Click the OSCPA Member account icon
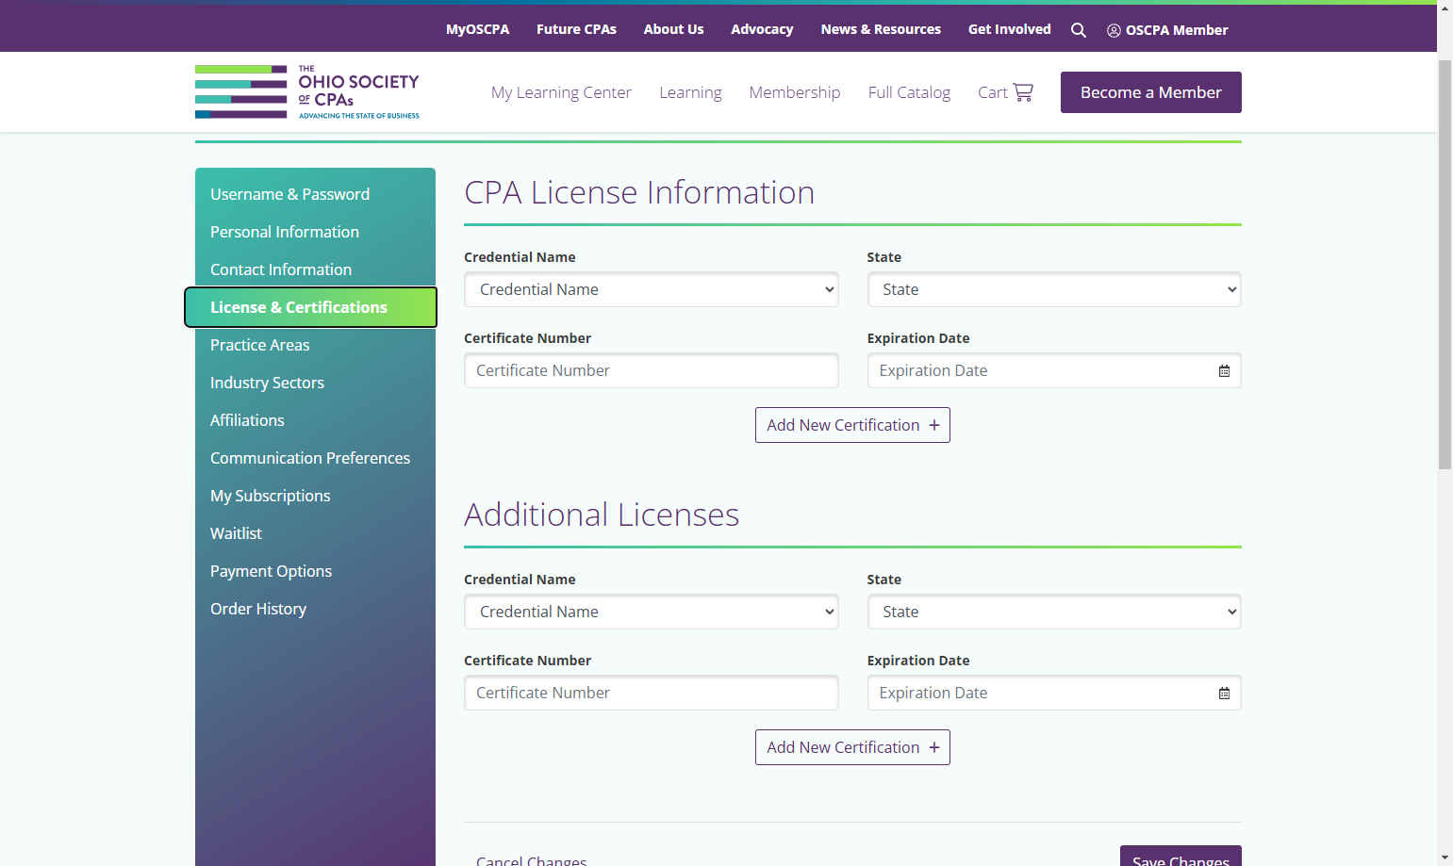 point(1114,30)
